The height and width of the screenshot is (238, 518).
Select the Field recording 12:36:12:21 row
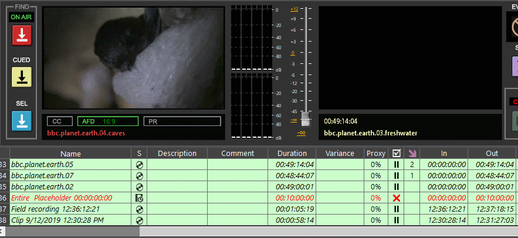[258, 209]
